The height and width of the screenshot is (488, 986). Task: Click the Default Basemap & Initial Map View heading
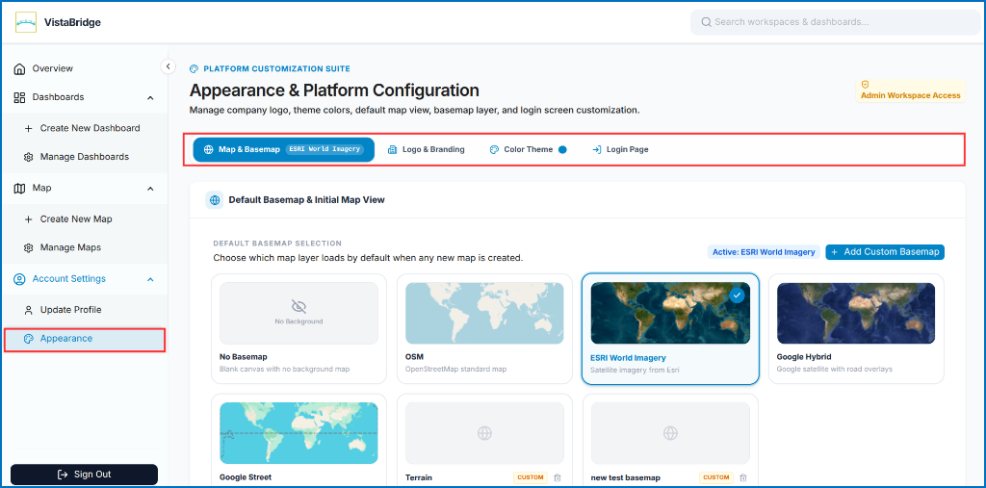coord(306,200)
